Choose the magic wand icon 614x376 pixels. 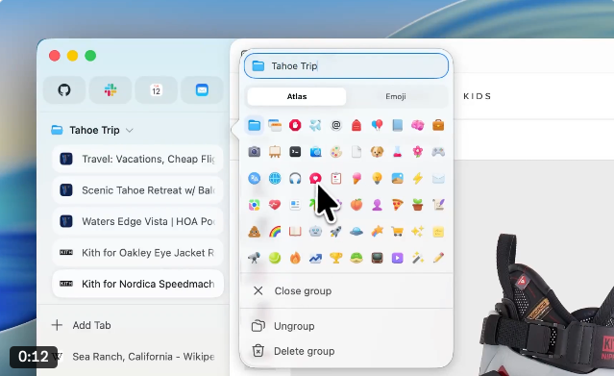(417, 258)
